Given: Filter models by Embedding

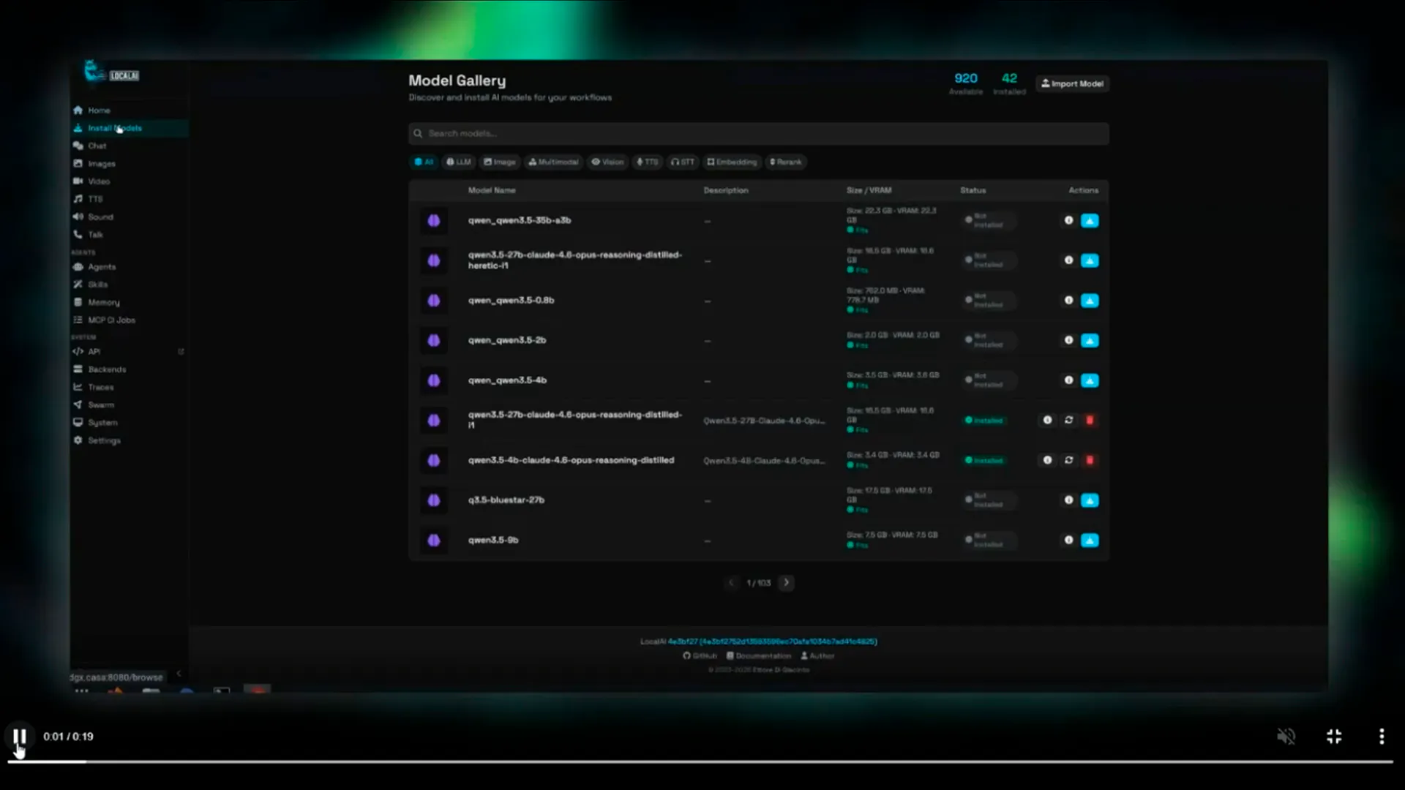Looking at the screenshot, I should [x=732, y=162].
